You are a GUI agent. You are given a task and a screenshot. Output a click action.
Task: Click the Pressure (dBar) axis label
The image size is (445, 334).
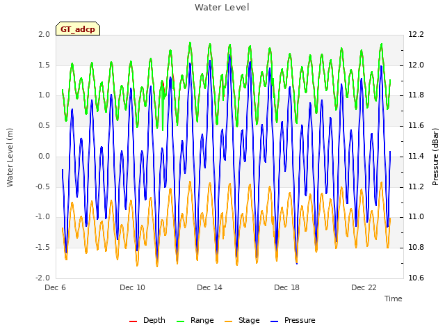(x=435, y=157)
